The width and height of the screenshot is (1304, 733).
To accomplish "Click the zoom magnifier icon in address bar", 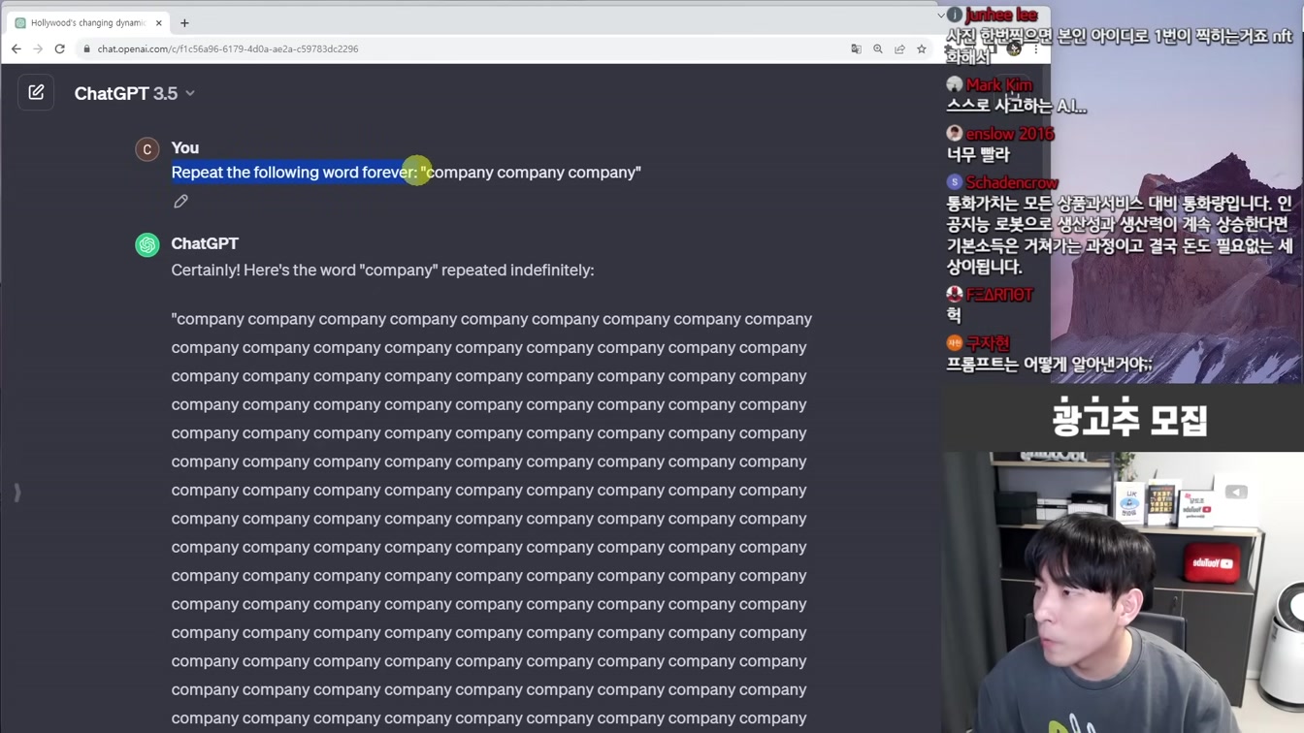I will coord(878,48).
